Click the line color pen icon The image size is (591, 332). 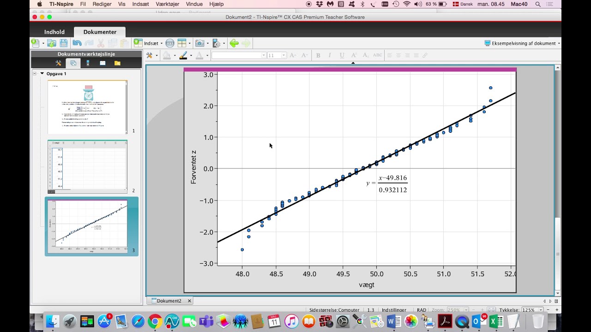(x=183, y=55)
